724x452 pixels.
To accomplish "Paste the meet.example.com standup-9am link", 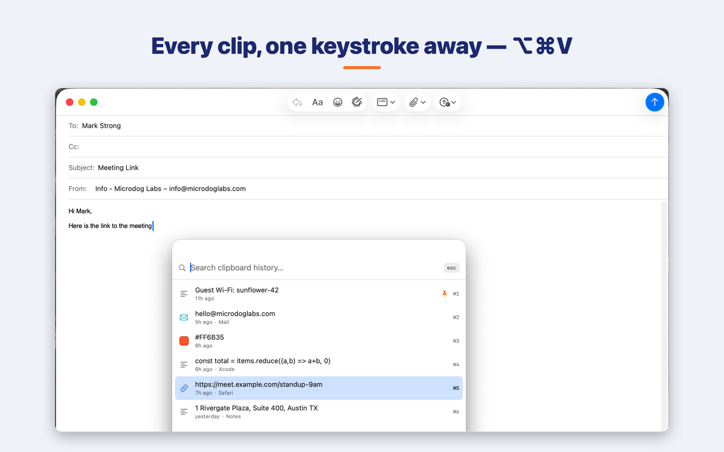I will pos(319,388).
